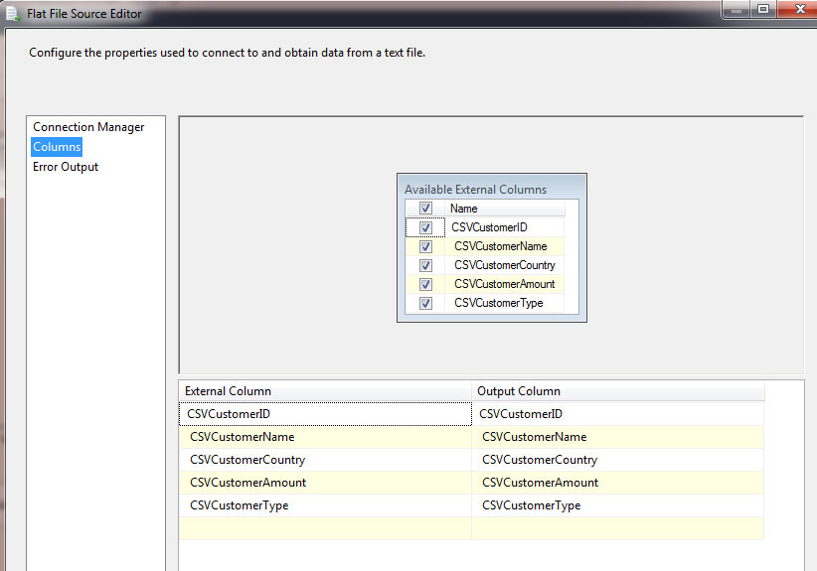The height and width of the screenshot is (571, 817).
Task: Click the Name header in Available External Columns
Action: tap(504, 209)
